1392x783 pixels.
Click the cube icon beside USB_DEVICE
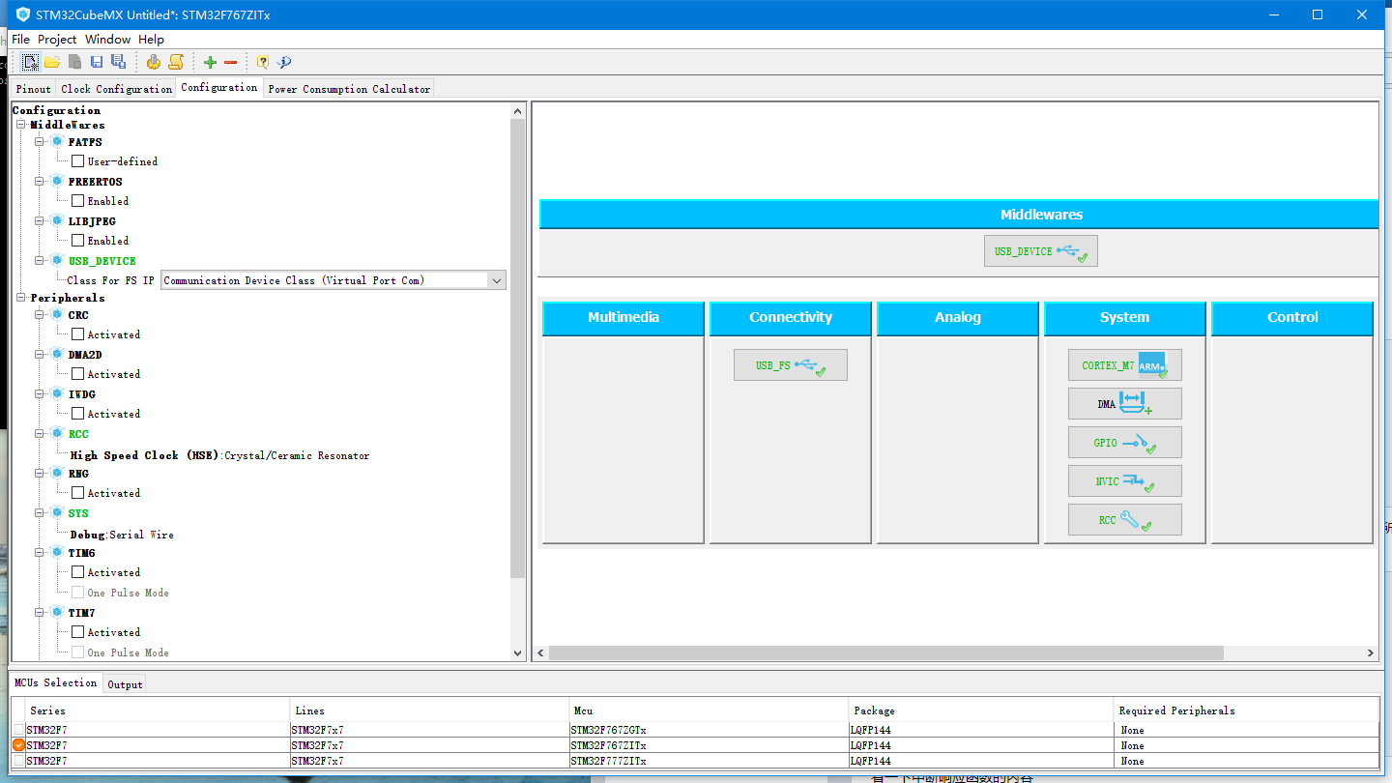pyautogui.click(x=57, y=260)
